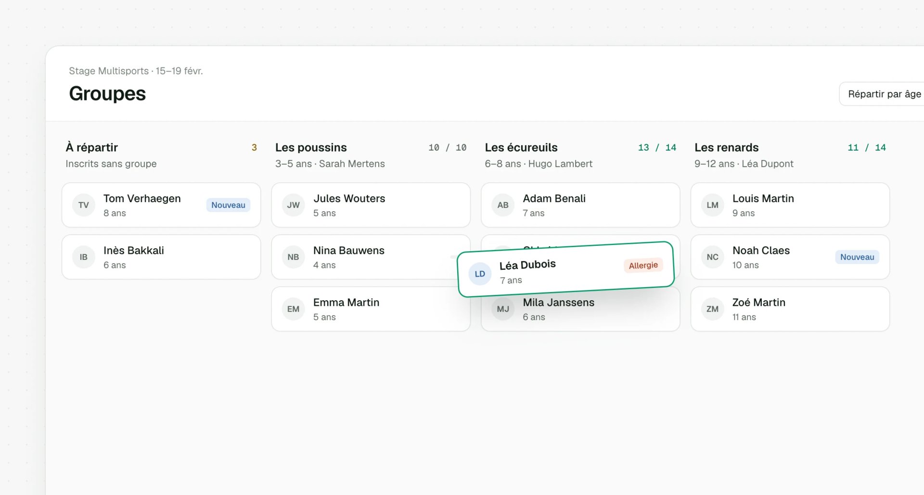Select the Nouveau badge on Noah Claes

click(857, 257)
